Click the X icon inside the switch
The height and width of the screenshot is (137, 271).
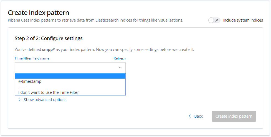click(217, 20)
